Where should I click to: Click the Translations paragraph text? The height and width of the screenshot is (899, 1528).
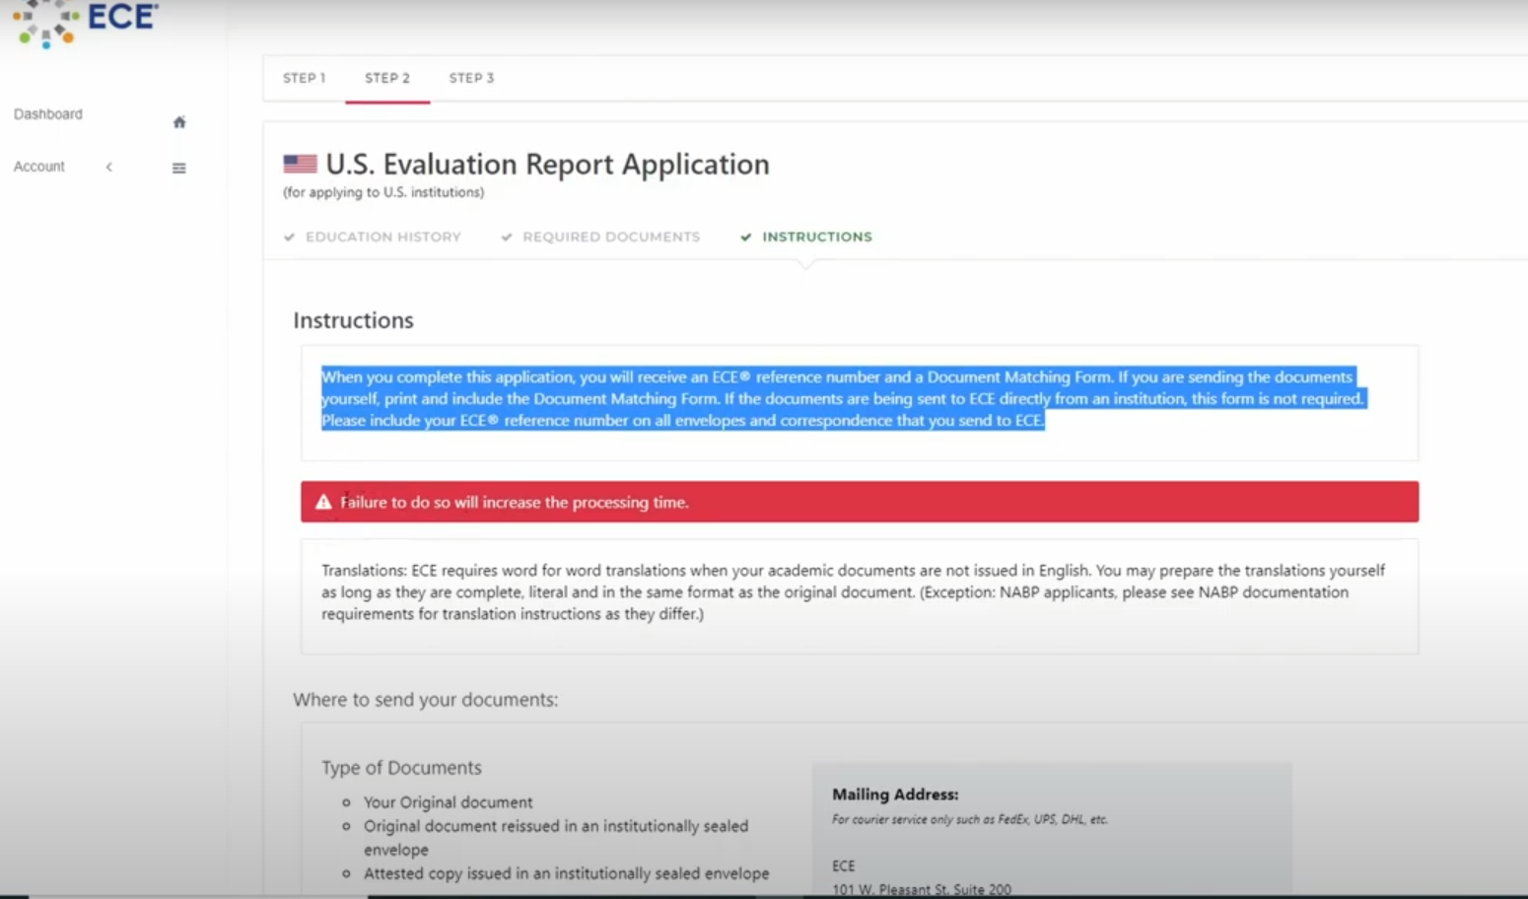(853, 591)
